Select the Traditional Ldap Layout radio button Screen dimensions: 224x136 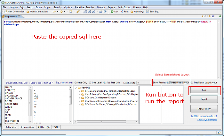[192, 83]
